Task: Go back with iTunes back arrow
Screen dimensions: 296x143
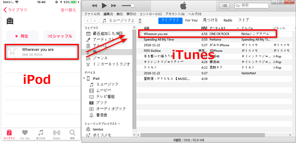Action: pyautogui.click(x=88, y=21)
